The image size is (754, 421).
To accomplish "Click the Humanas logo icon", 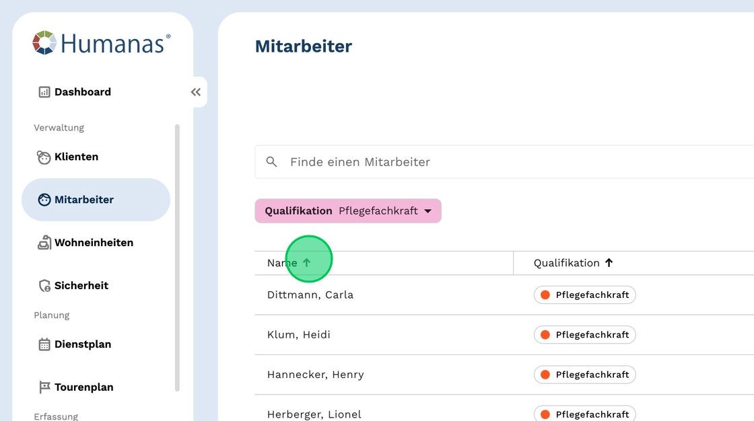I will pos(44,43).
